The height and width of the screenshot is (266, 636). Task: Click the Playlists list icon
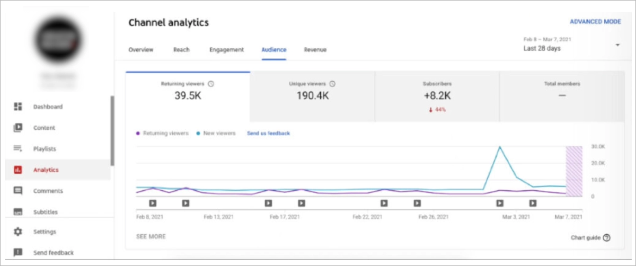pos(18,149)
